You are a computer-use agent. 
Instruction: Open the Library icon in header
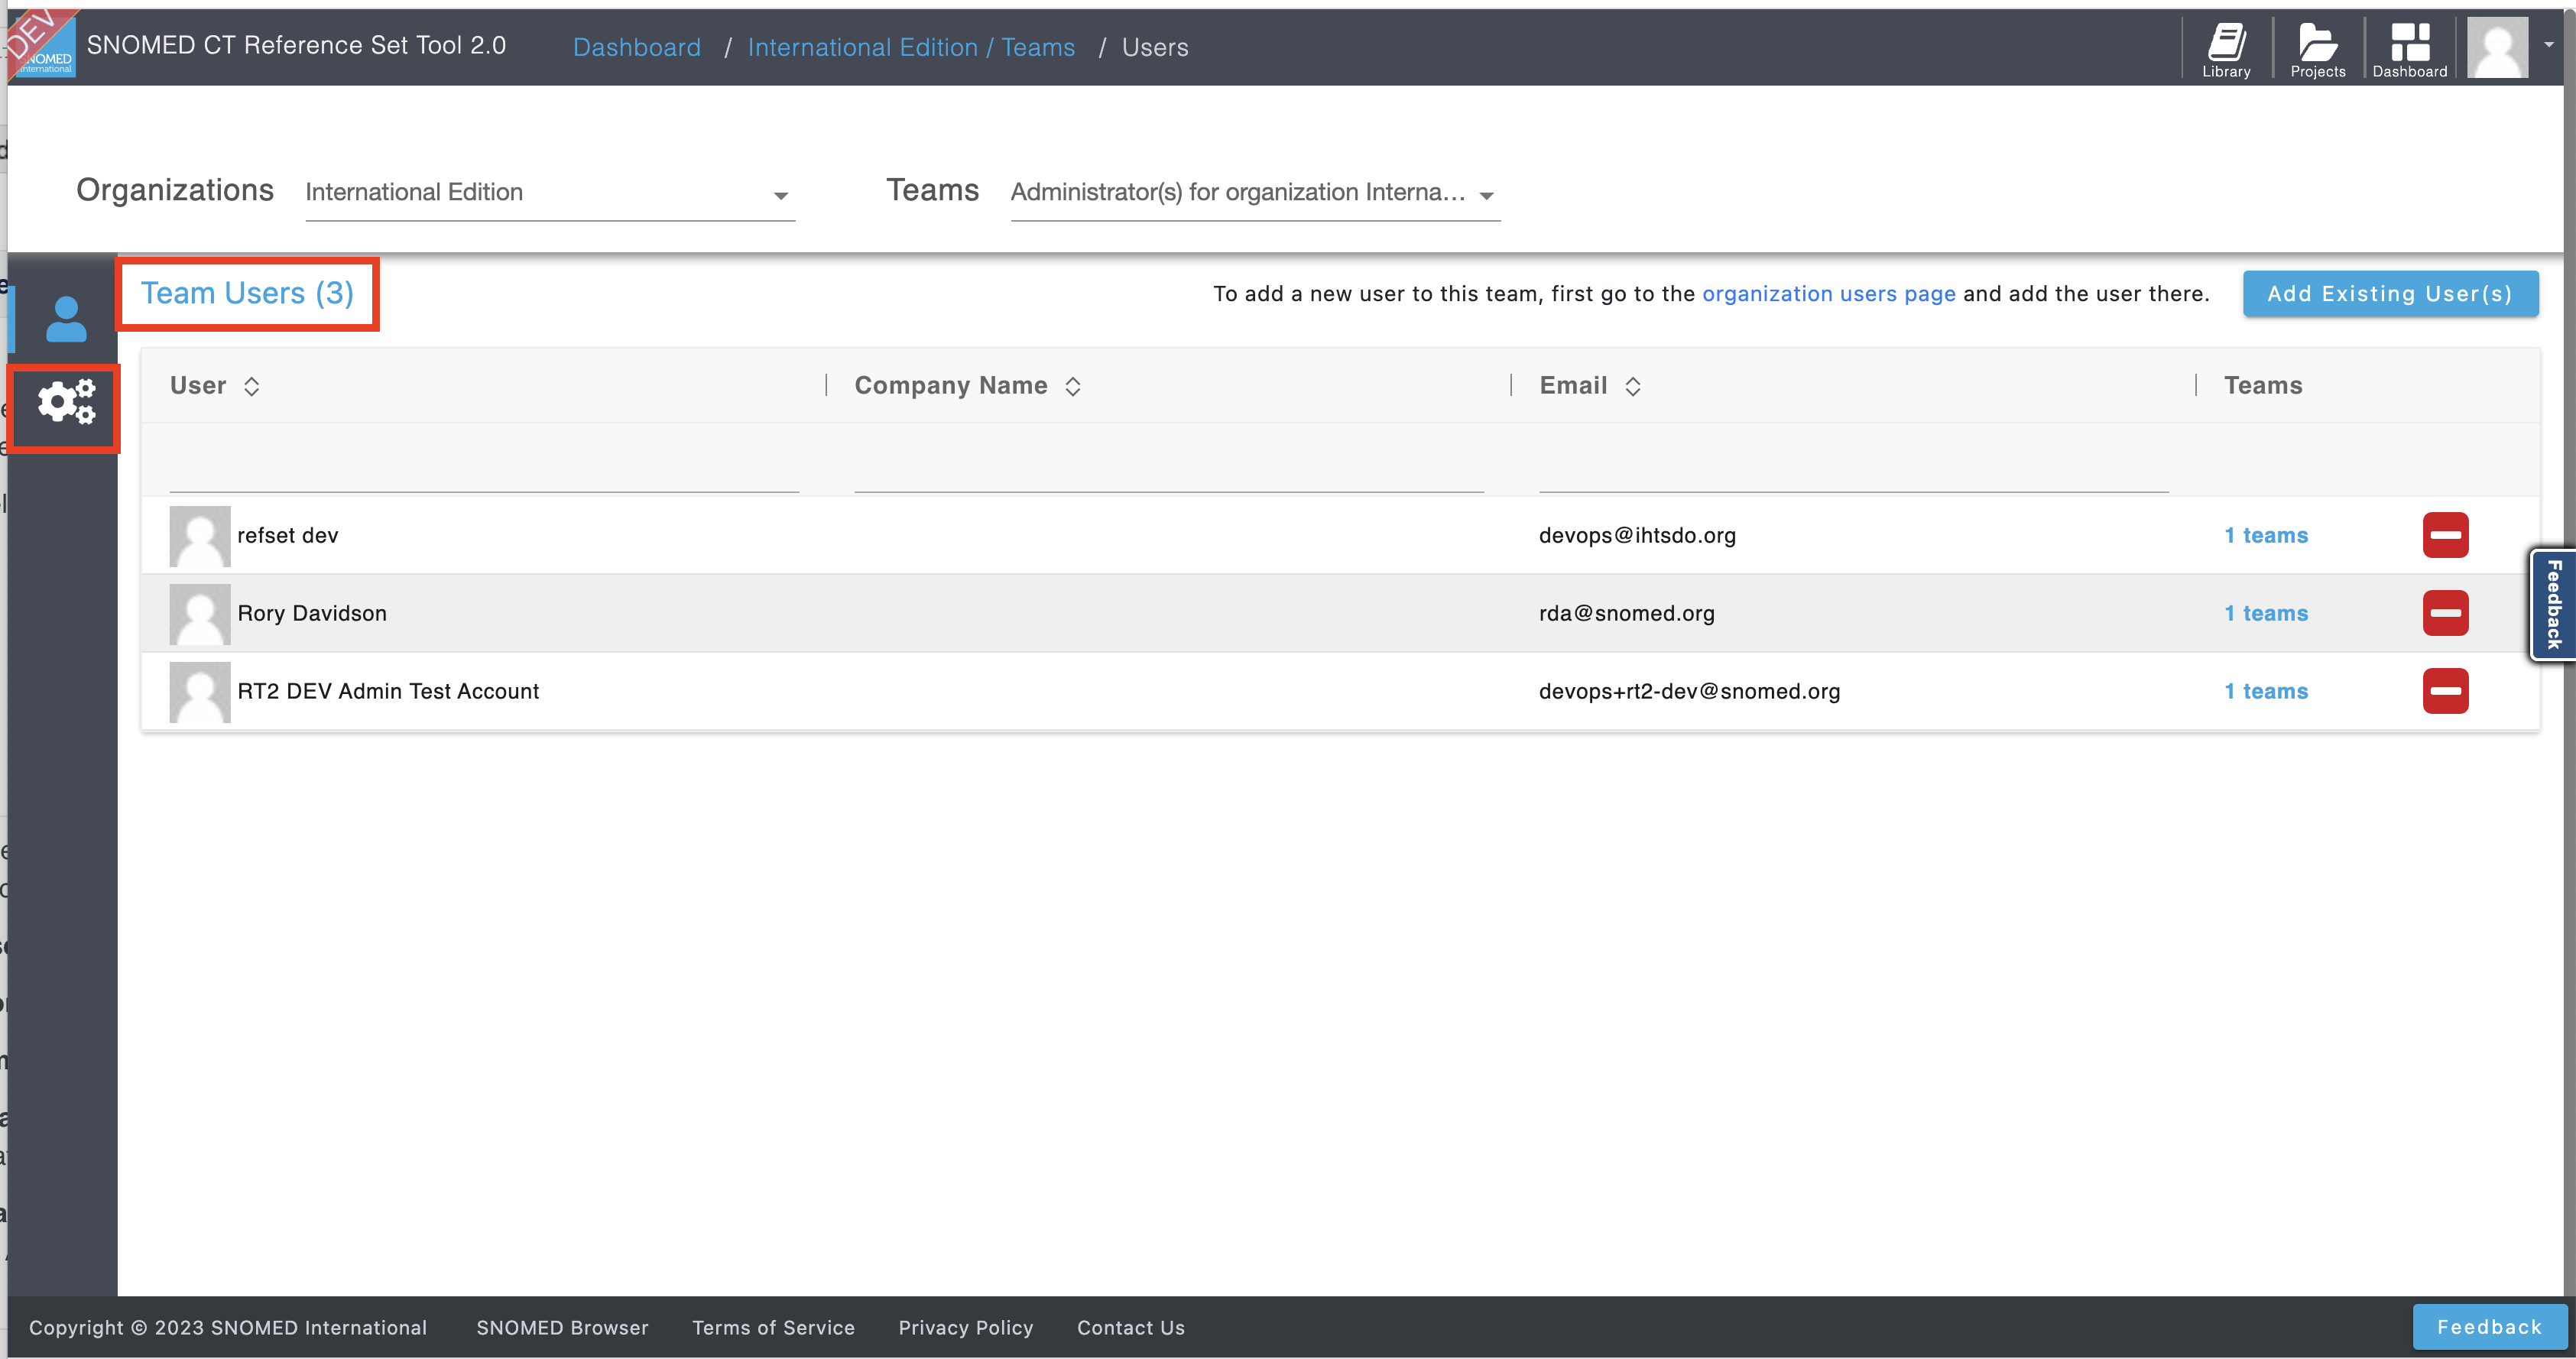[2226, 49]
